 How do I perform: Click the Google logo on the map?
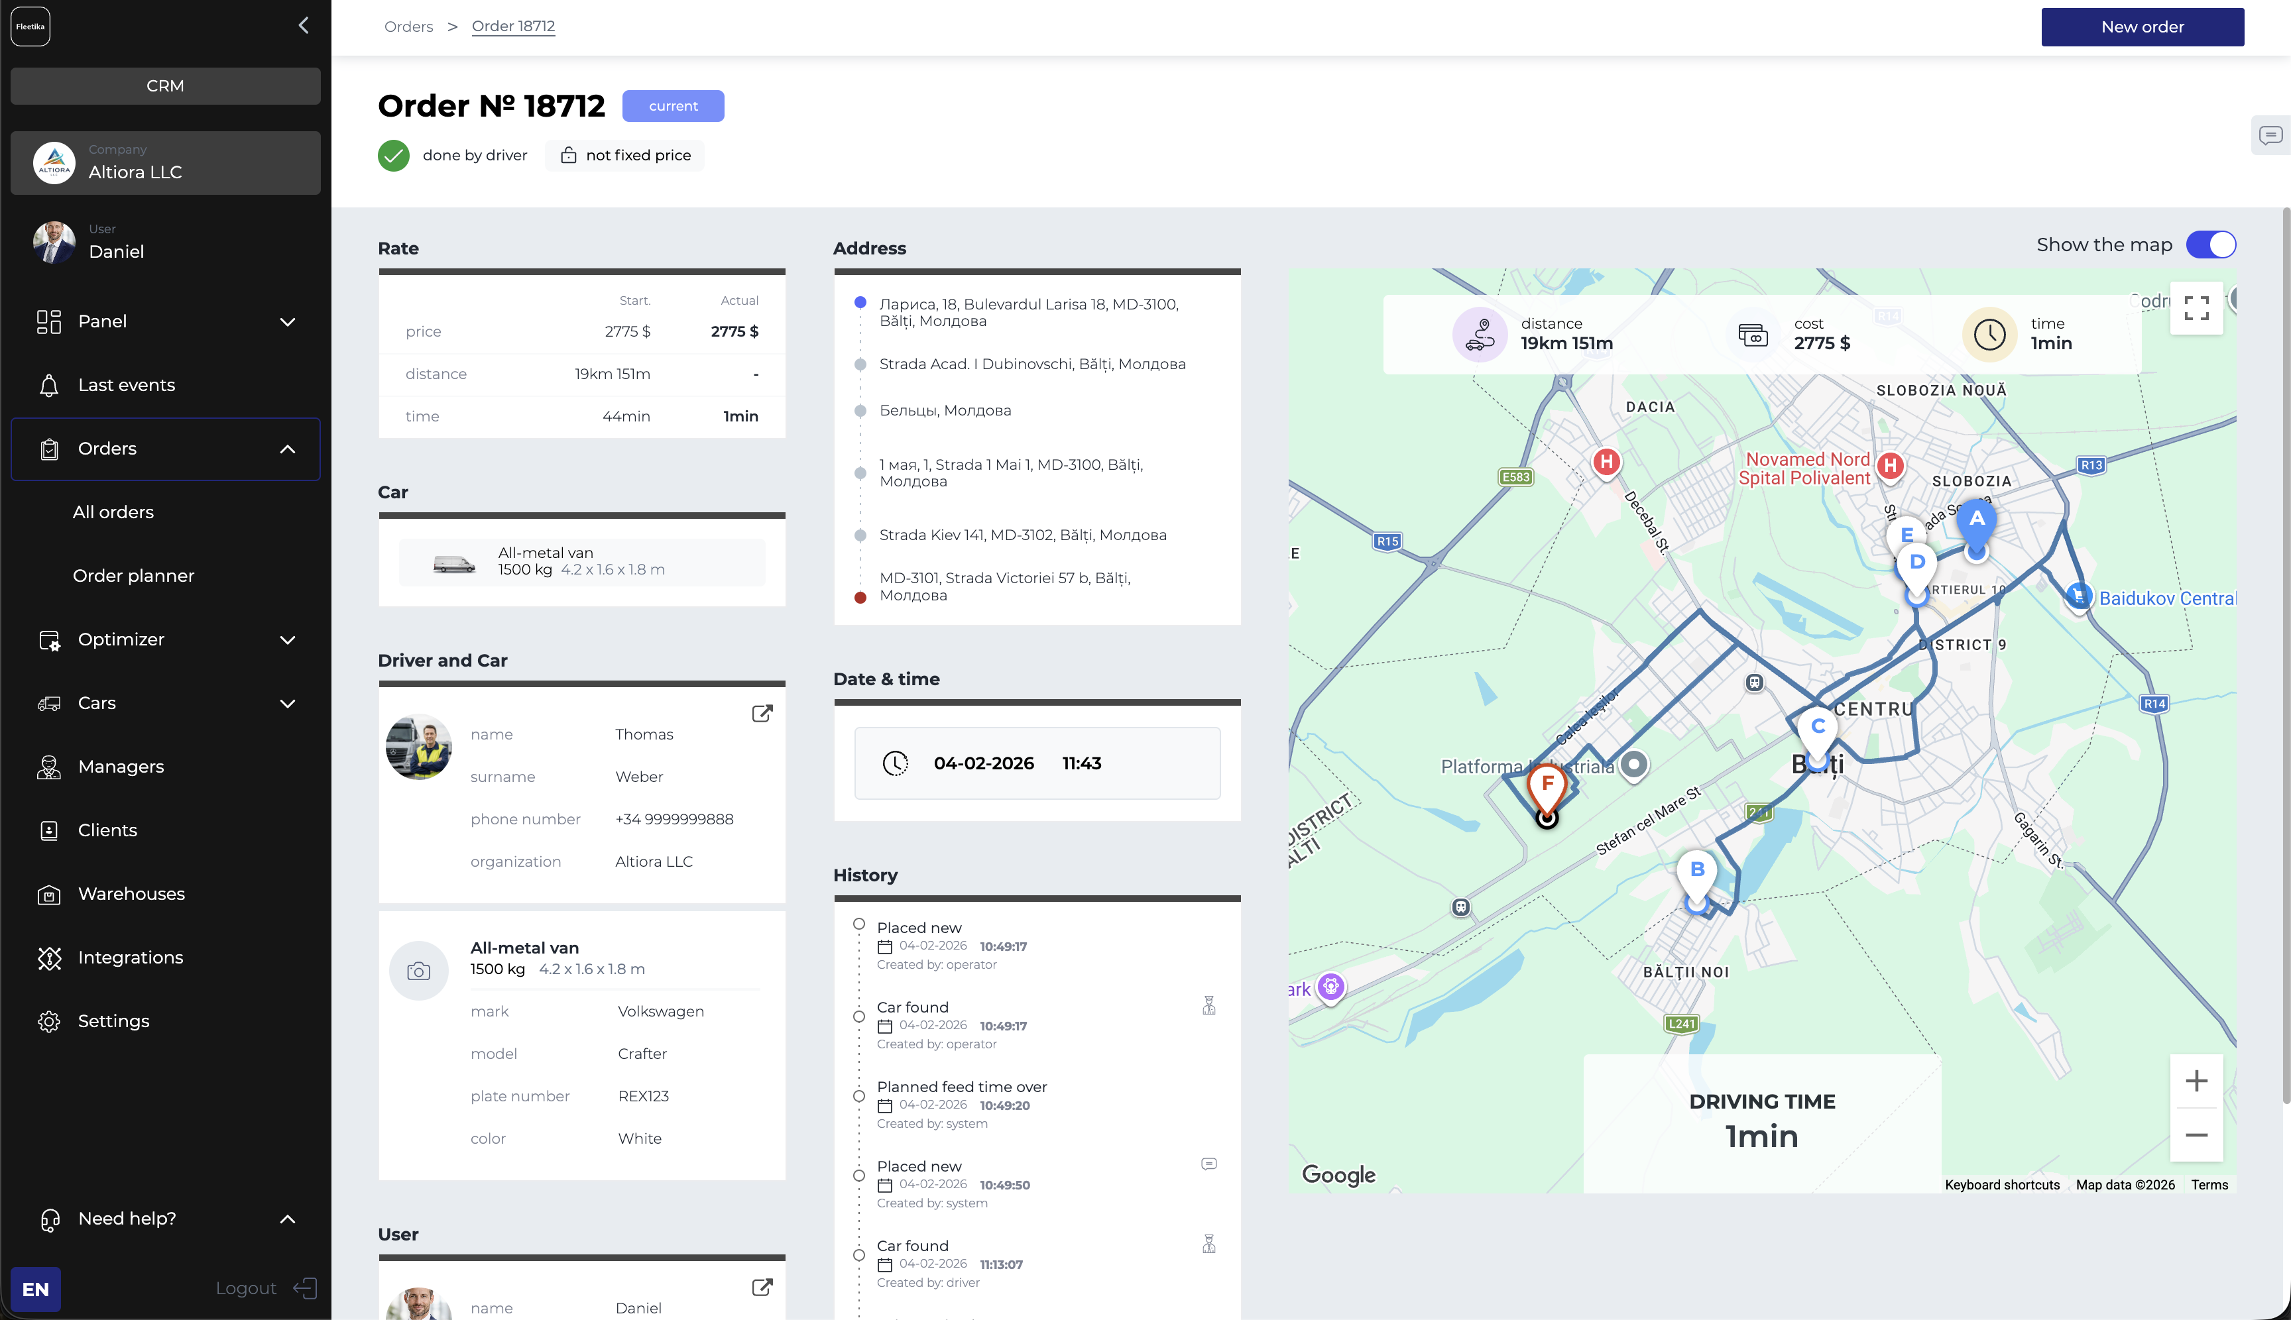1338,1175
